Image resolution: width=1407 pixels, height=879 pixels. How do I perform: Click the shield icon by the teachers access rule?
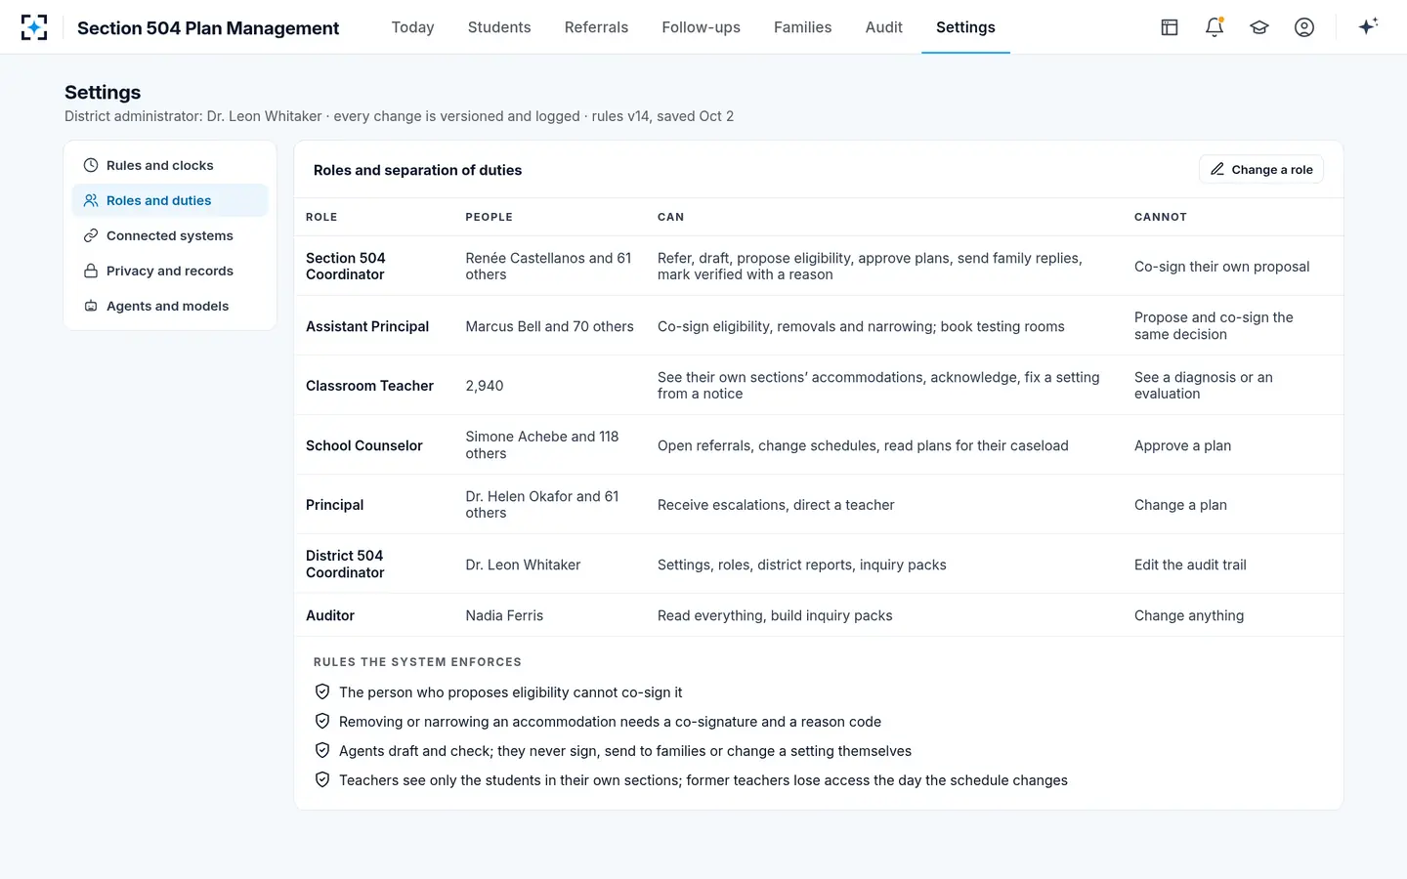pyautogui.click(x=322, y=779)
